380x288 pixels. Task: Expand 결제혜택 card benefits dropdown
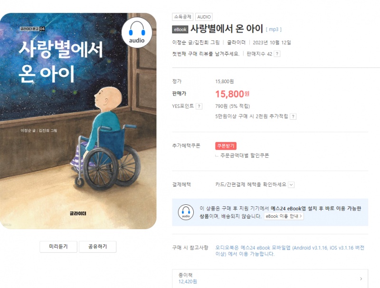(x=291, y=185)
